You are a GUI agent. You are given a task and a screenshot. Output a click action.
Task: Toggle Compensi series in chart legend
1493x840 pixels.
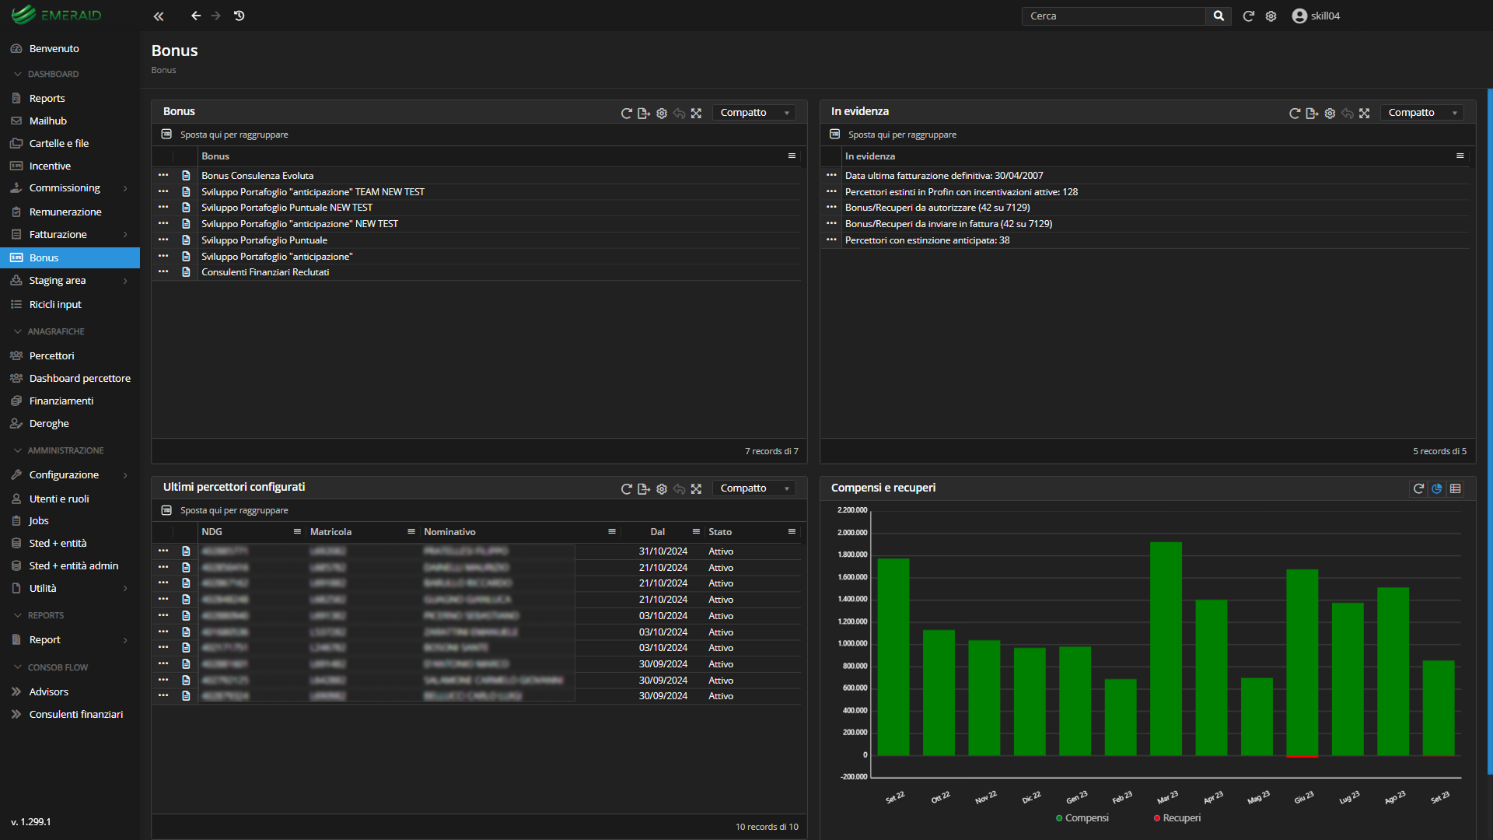pyautogui.click(x=1082, y=818)
